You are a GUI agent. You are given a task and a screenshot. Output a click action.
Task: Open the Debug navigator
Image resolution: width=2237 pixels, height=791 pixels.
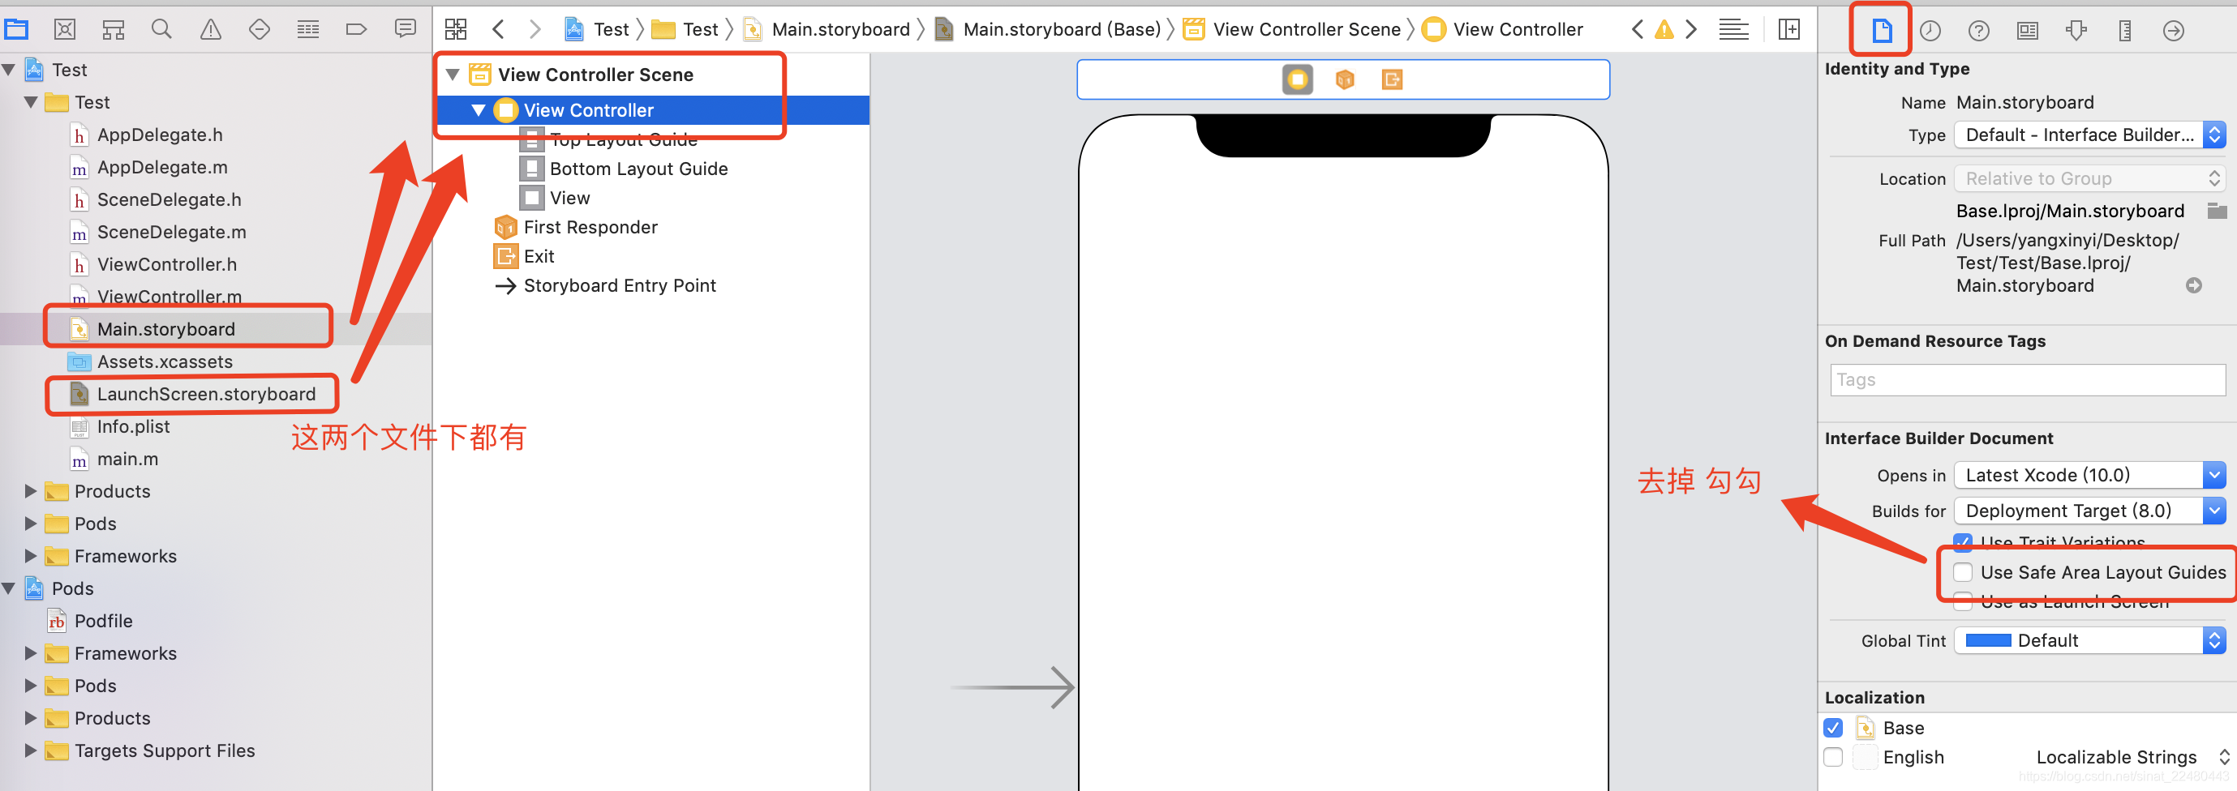pyautogui.click(x=307, y=29)
